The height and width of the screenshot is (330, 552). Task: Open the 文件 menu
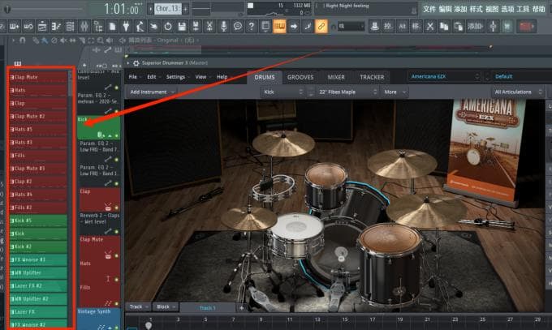pyautogui.click(x=429, y=9)
